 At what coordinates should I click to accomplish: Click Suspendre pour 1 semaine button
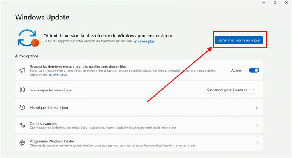pos(227,90)
